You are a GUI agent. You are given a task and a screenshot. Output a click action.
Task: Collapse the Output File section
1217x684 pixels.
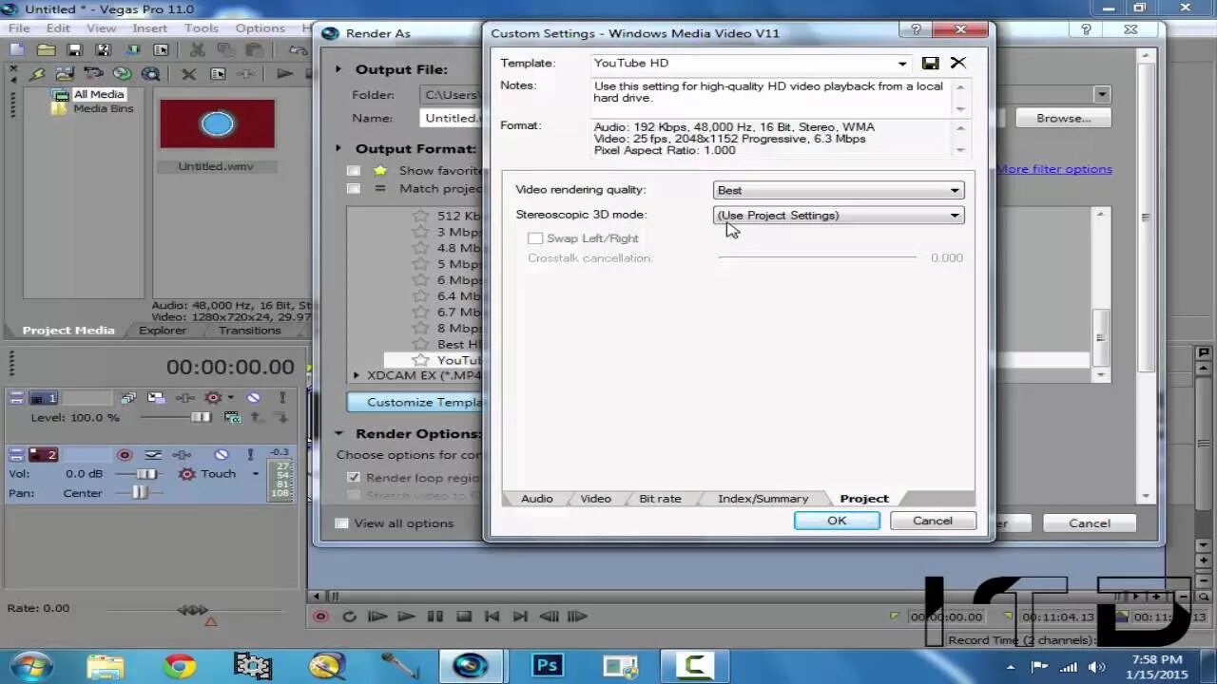338,69
